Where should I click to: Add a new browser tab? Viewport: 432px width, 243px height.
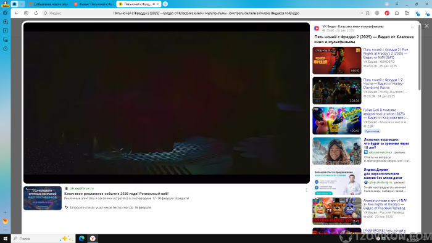[x=165, y=4]
